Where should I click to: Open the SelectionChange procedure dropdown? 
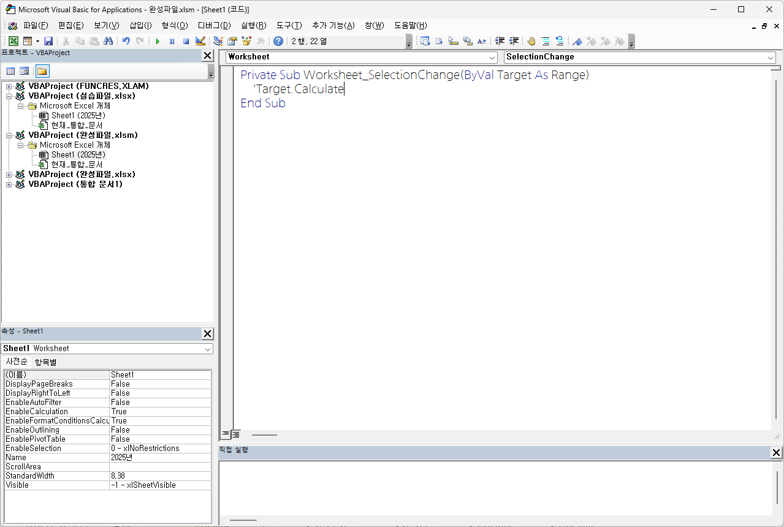[771, 57]
